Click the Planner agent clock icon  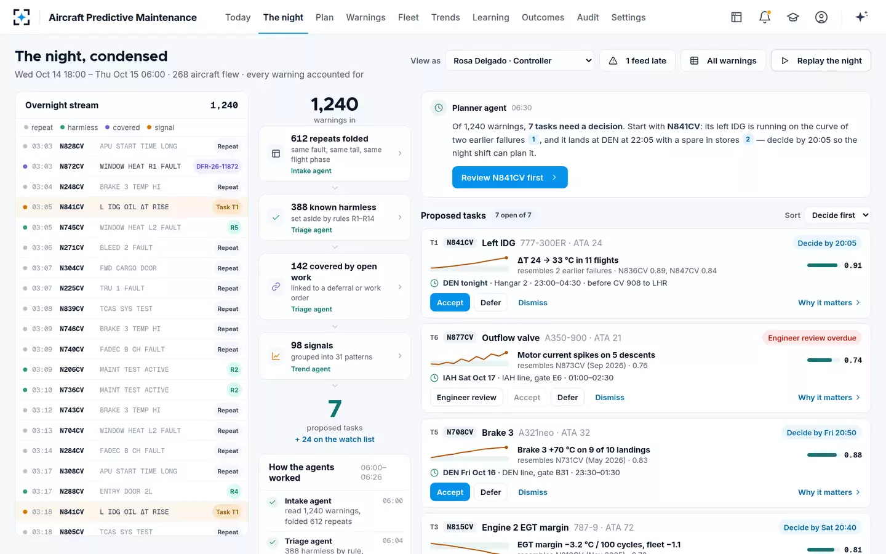(x=439, y=108)
